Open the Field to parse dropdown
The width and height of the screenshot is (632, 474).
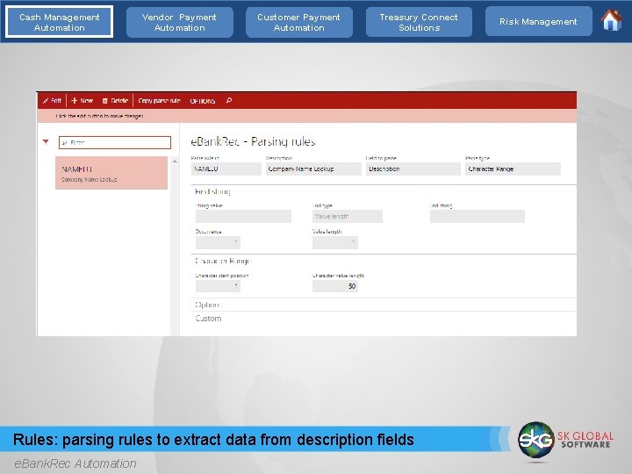pos(413,169)
